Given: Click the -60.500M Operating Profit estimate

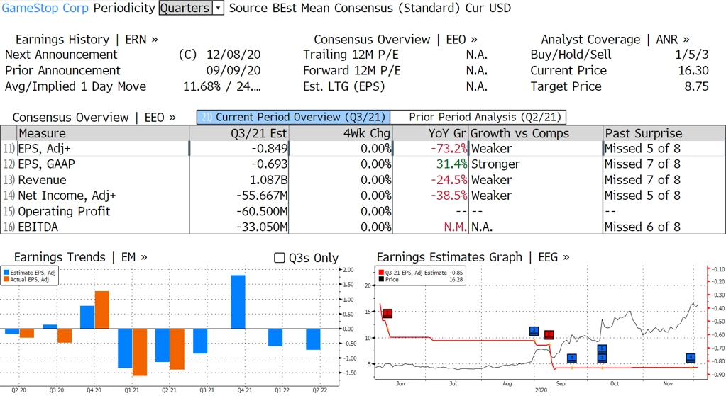Looking at the screenshot, I should (262, 211).
